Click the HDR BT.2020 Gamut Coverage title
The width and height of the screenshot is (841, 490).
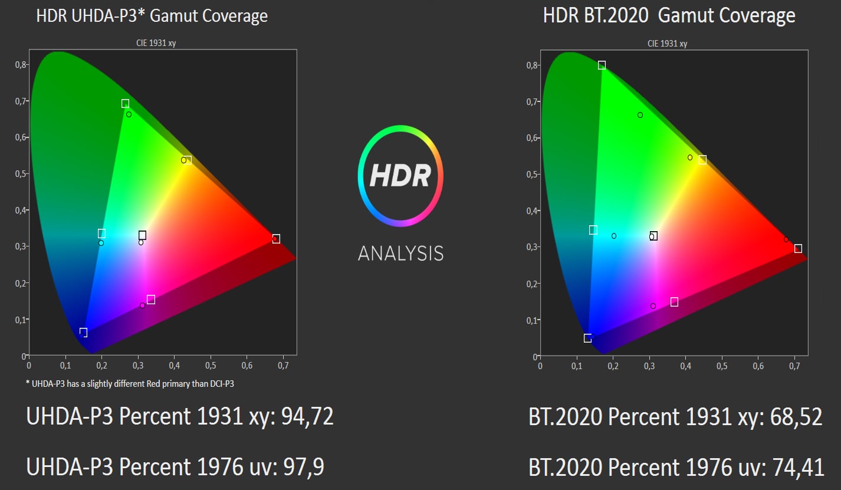tap(669, 16)
